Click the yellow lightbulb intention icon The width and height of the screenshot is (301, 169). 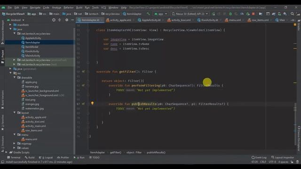92,103
